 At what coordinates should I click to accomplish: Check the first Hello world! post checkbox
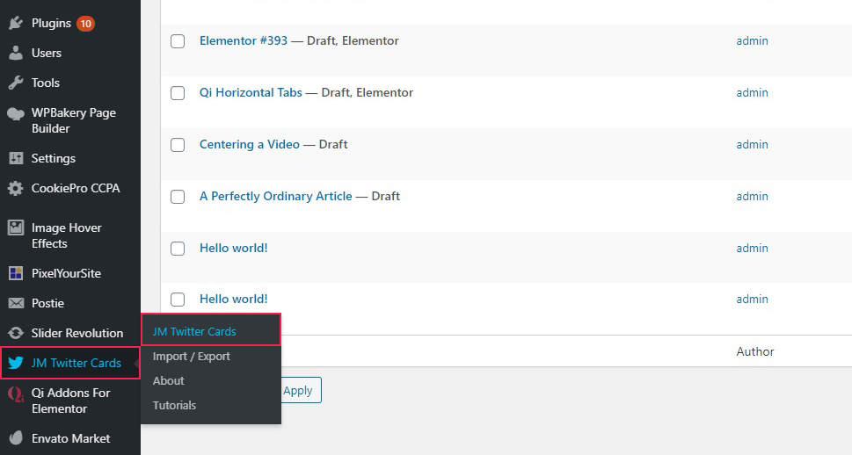(x=178, y=249)
